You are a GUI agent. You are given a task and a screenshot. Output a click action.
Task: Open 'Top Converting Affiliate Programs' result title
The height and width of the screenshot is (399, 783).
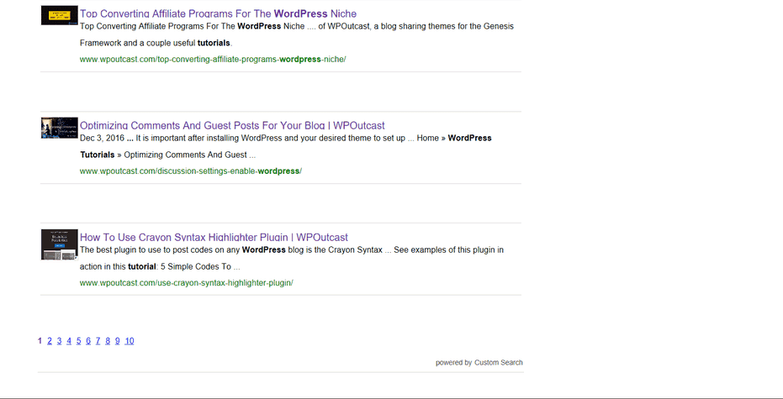point(218,13)
